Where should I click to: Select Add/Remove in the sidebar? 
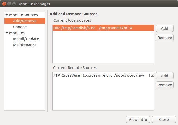click(25, 21)
